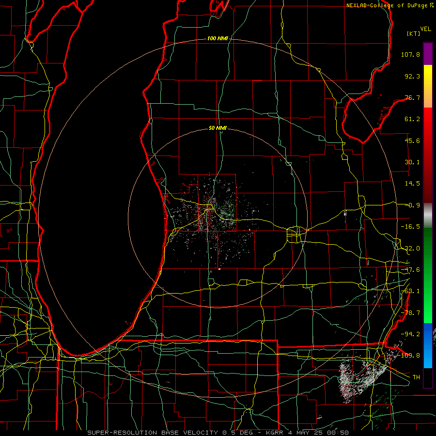436x436 pixels.
Task: Click the yellow-orange segment of color bar
Action: [428, 86]
